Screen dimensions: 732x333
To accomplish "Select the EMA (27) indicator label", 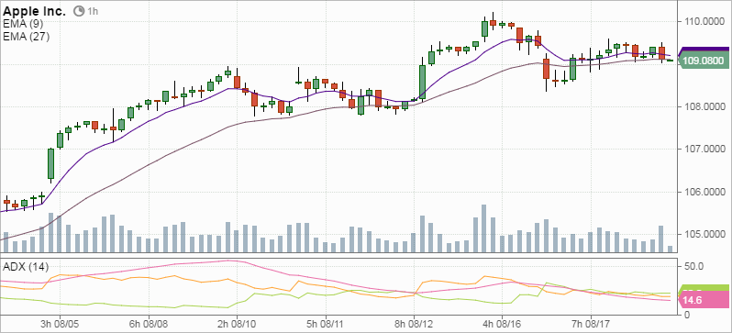I will tap(26, 37).
